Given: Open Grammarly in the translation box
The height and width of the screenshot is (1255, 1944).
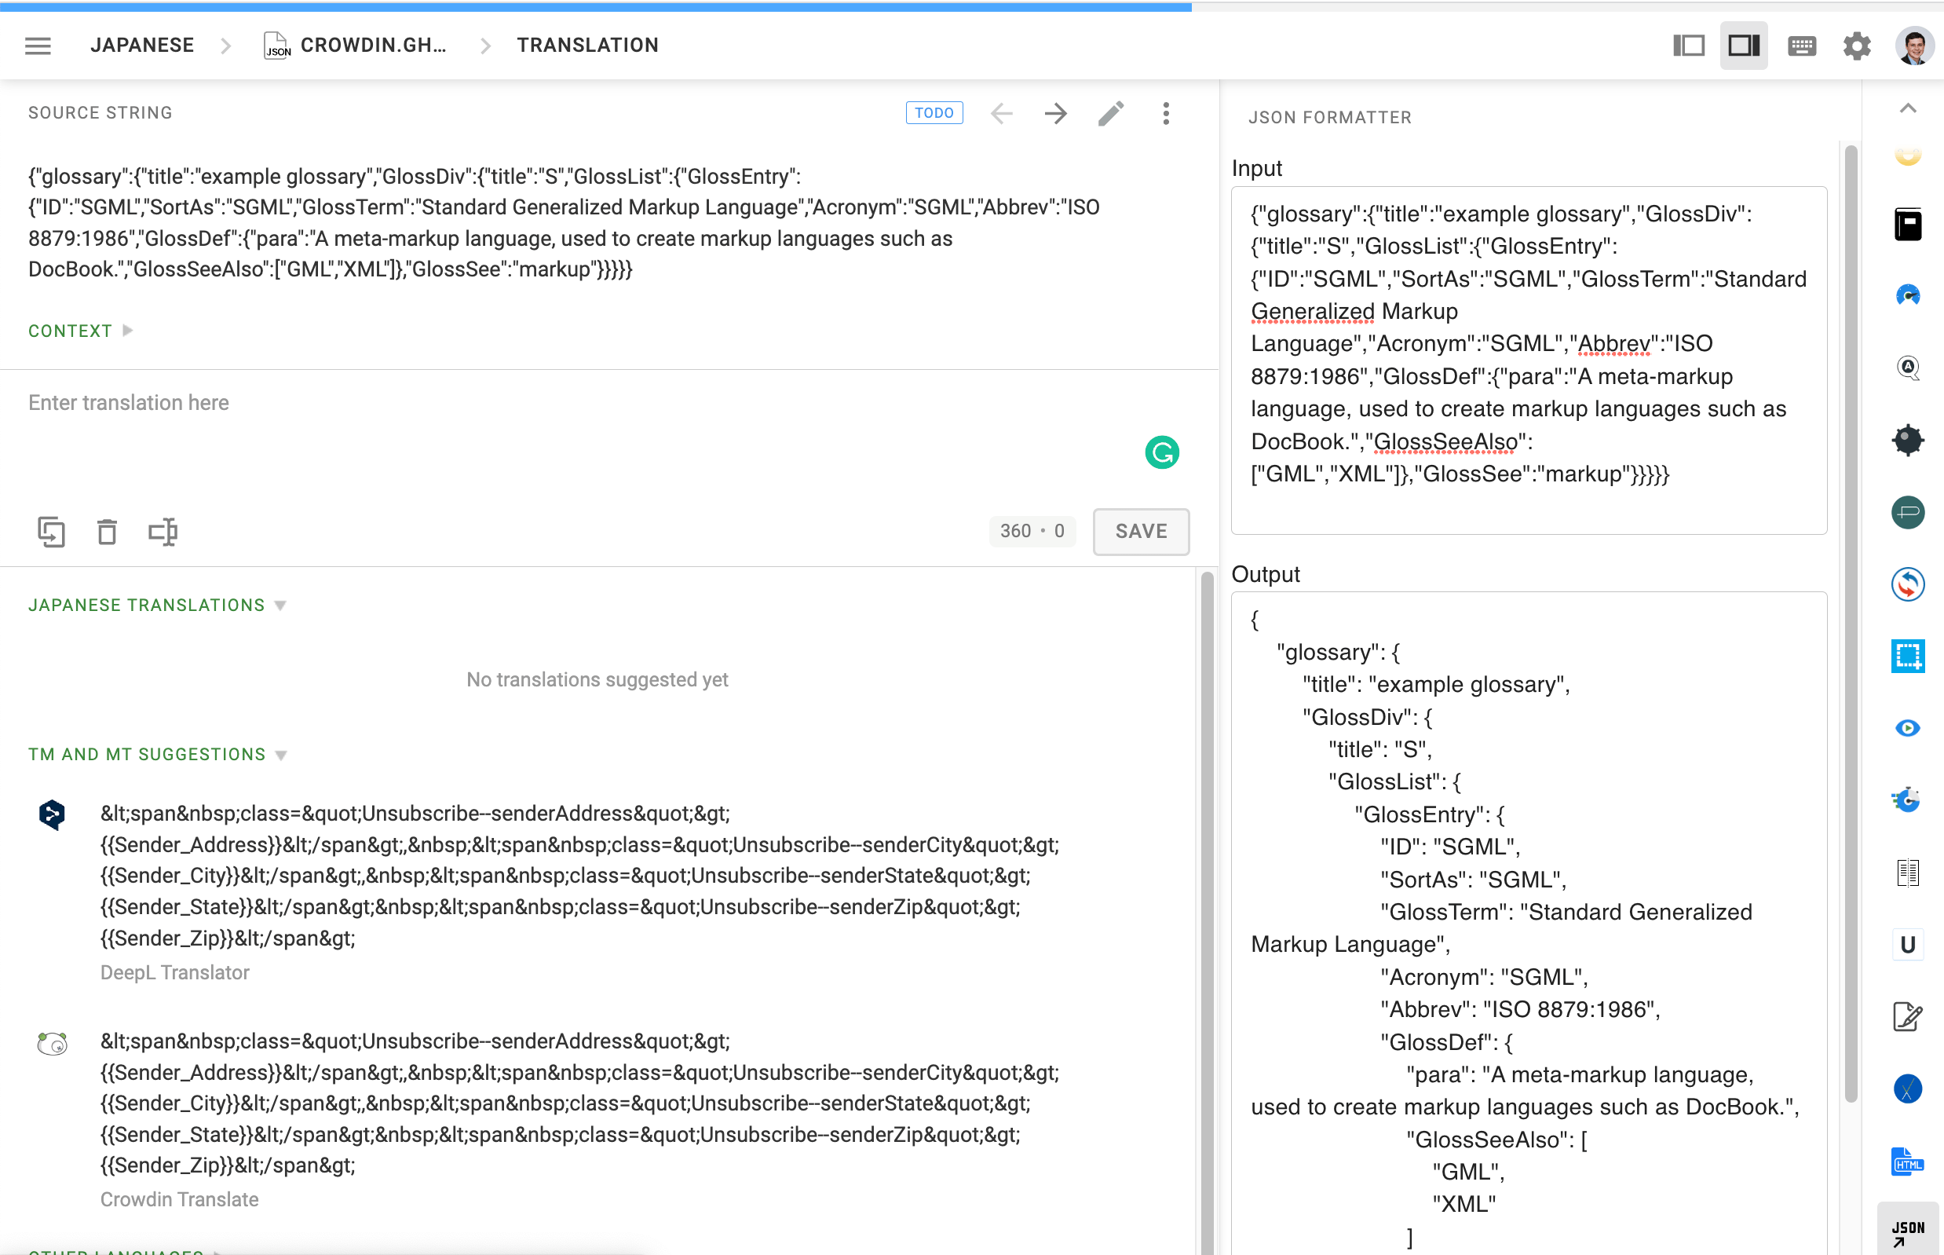Looking at the screenshot, I should click(x=1162, y=452).
